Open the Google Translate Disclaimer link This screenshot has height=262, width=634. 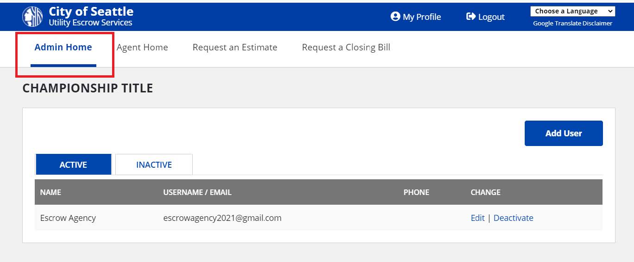click(x=572, y=24)
